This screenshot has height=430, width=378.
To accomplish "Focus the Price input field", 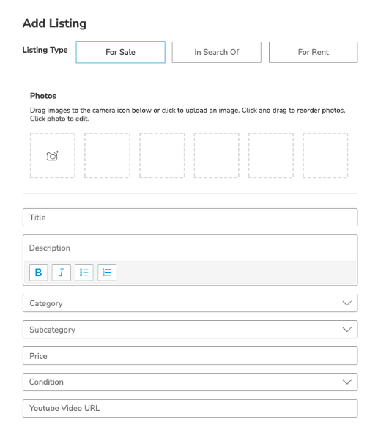I will [x=190, y=356].
